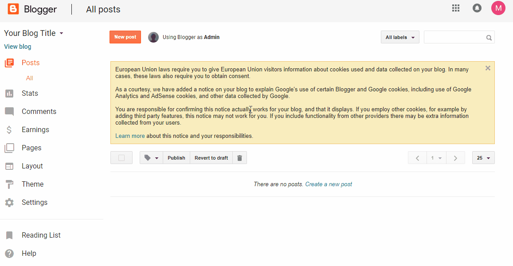Go to Layout in the sidebar
The width and height of the screenshot is (513, 266).
click(x=32, y=166)
